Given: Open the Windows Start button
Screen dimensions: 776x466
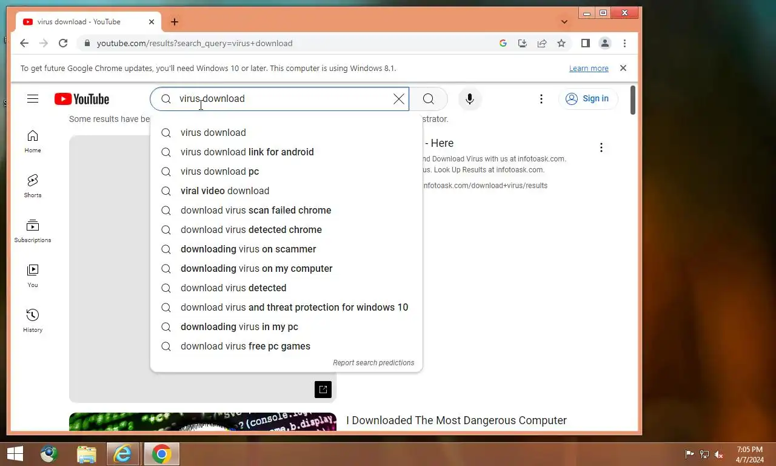Looking at the screenshot, I should coord(15,454).
